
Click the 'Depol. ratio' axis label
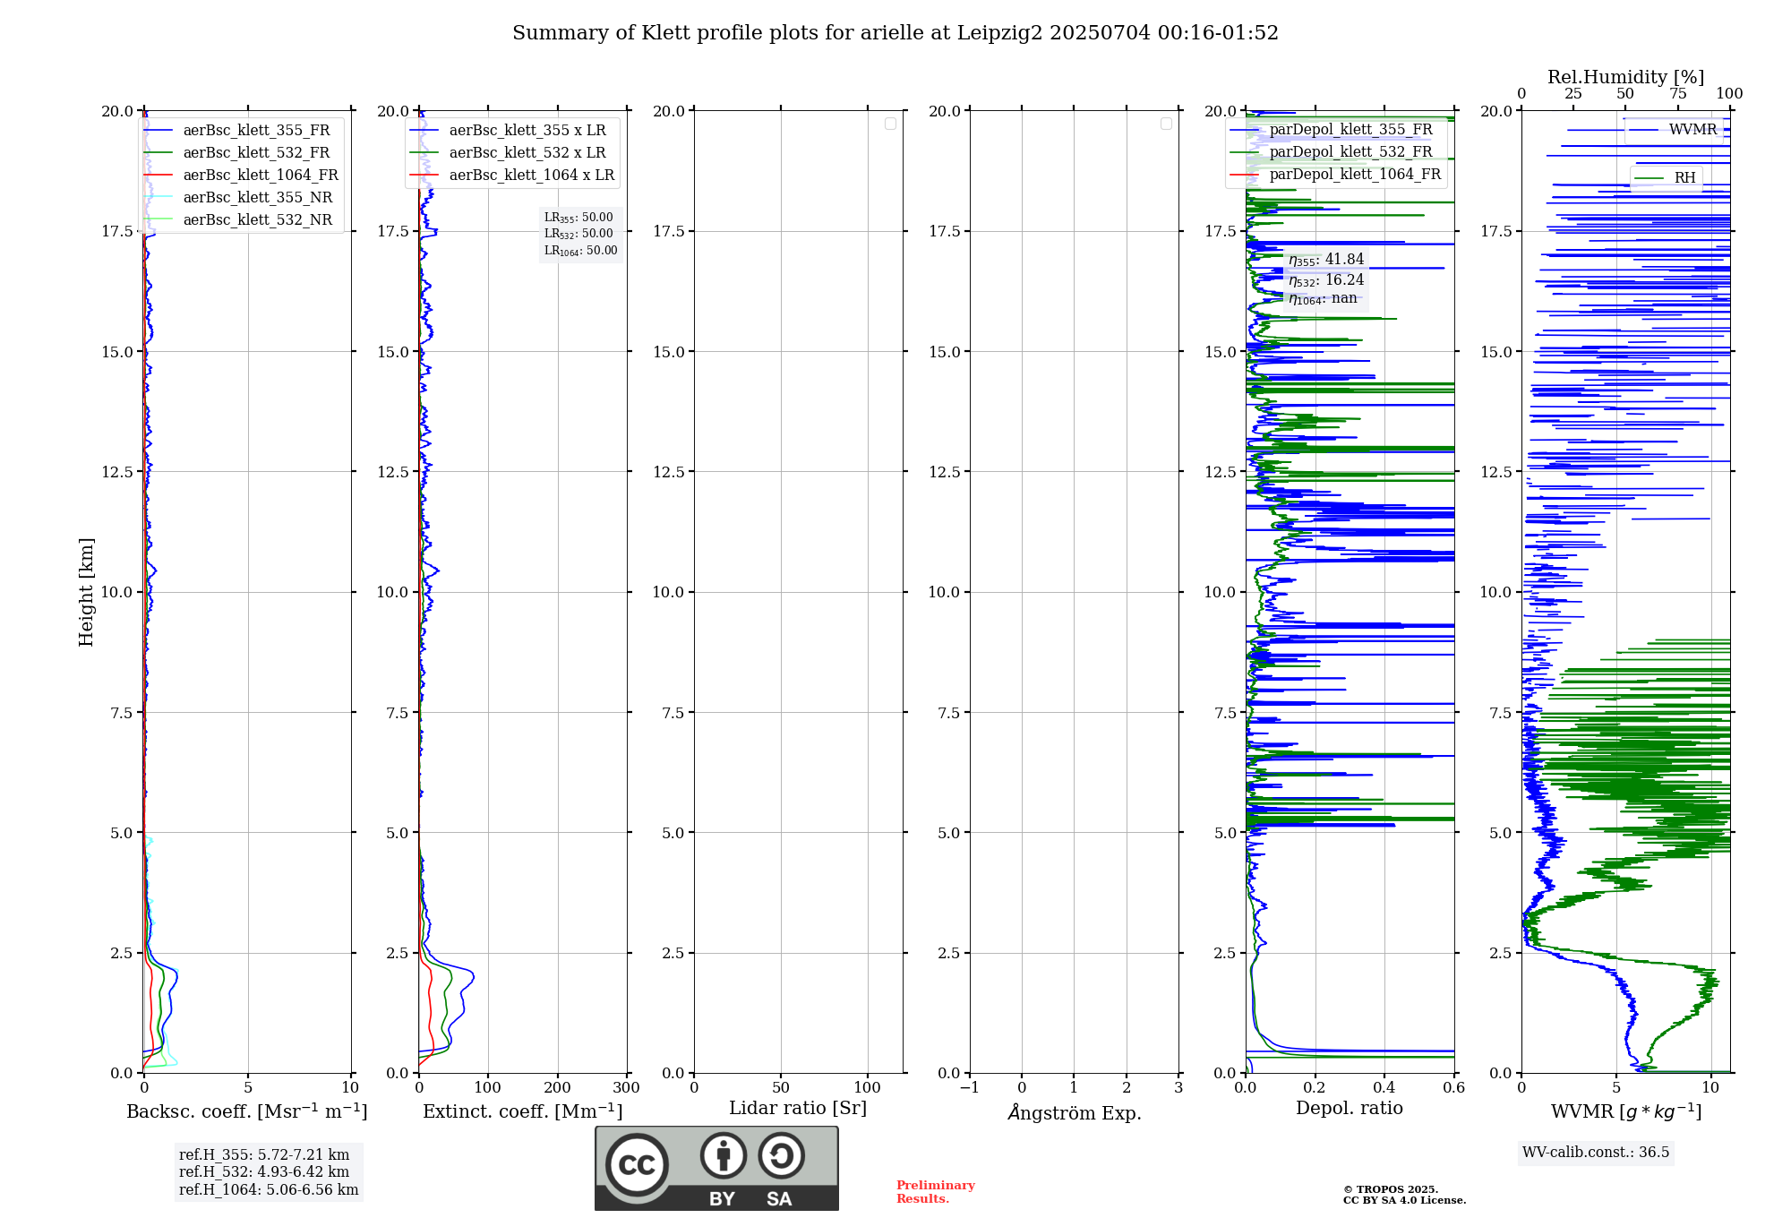pos(1350,1109)
